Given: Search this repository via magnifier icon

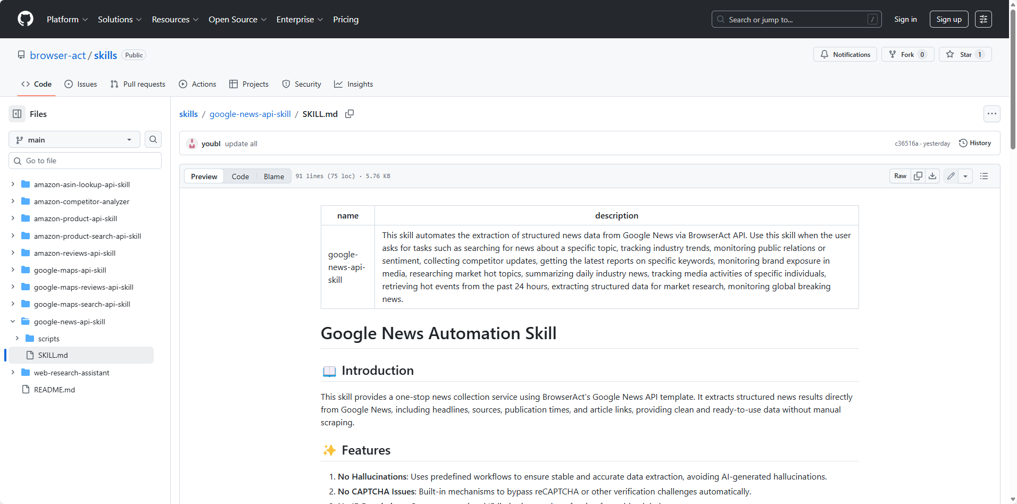Looking at the screenshot, I should (x=153, y=139).
